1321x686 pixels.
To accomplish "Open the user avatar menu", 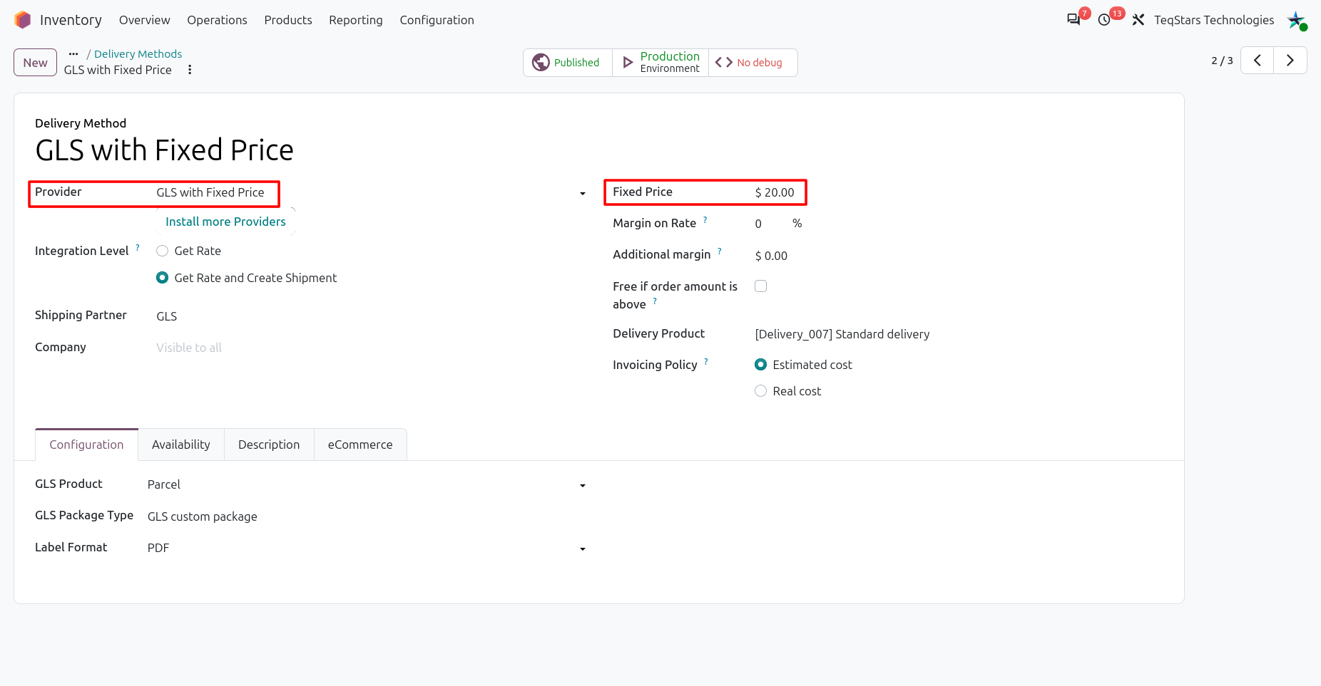I will (1296, 20).
